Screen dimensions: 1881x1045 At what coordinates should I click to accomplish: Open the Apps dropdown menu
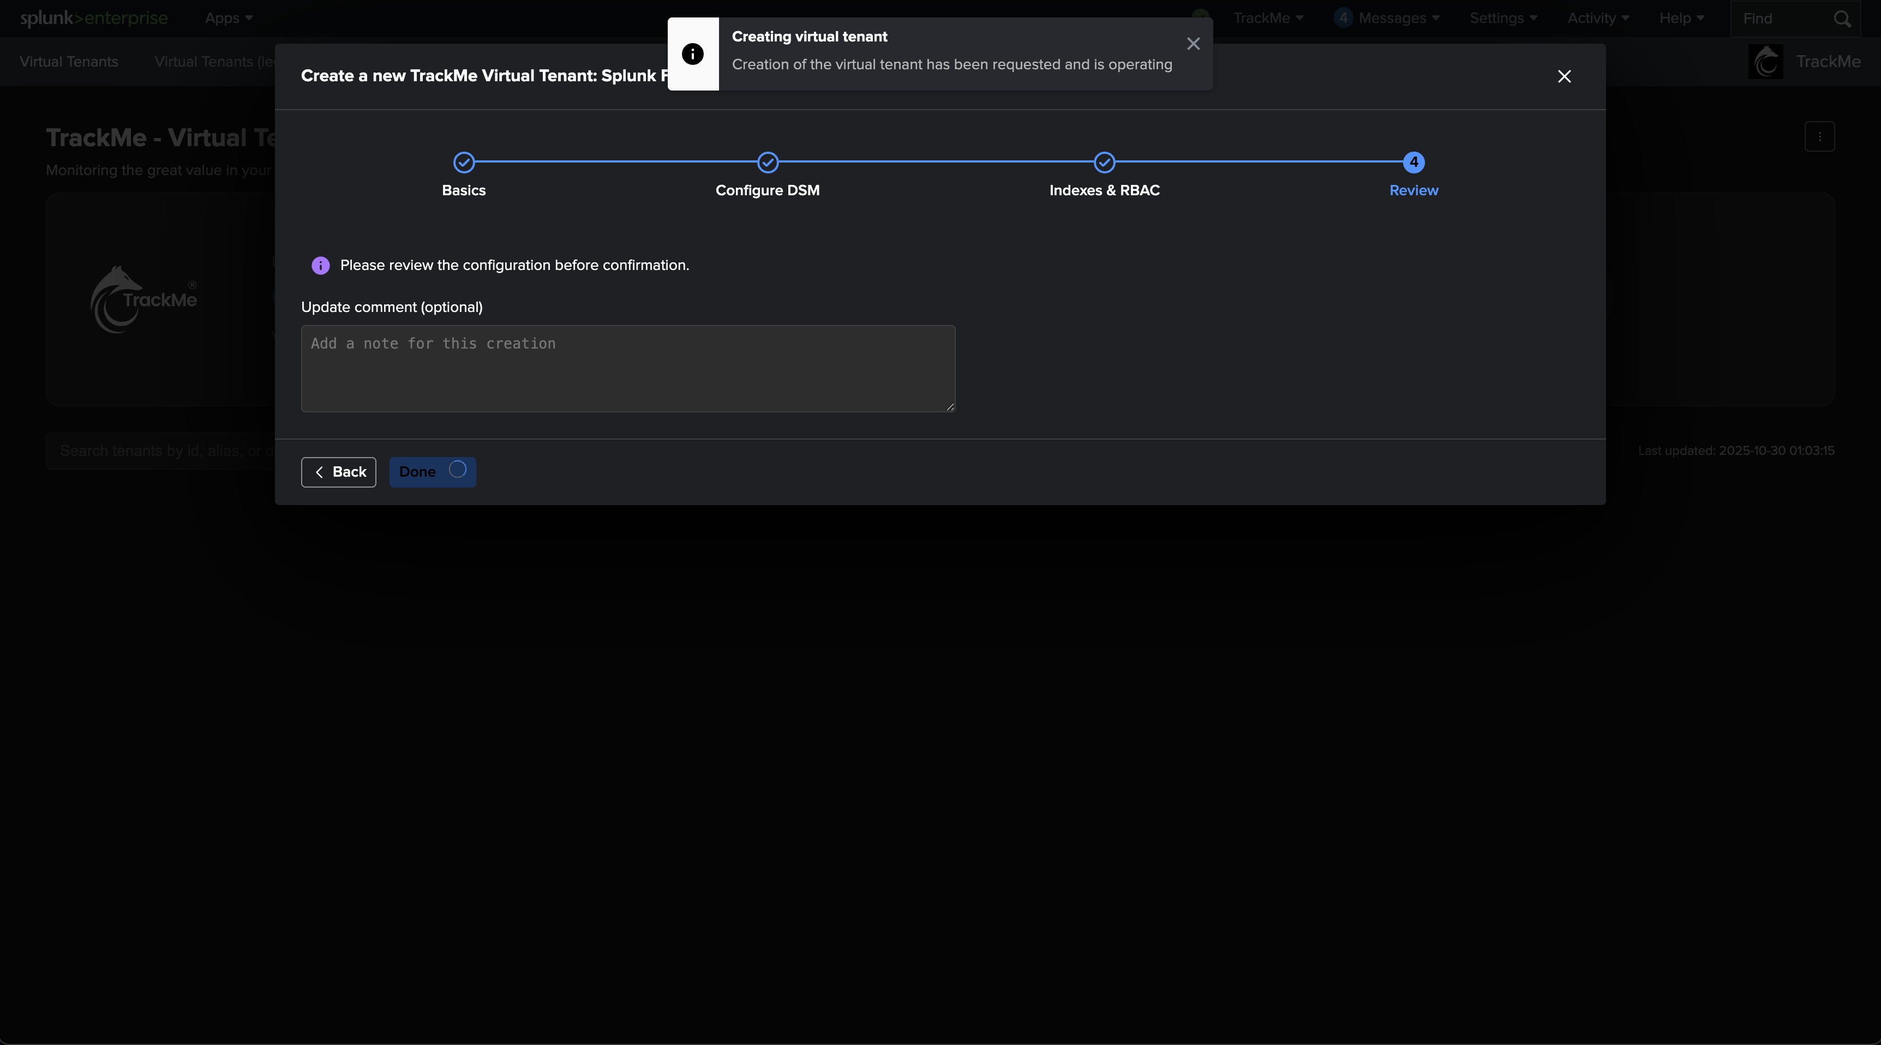[x=229, y=18]
